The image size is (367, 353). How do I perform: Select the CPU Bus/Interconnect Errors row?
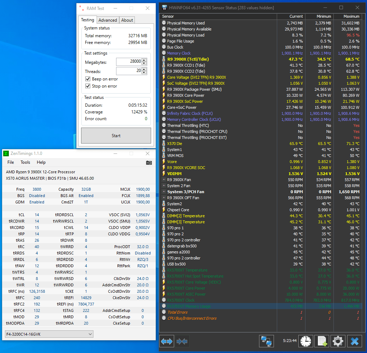(x=261, y=318)
